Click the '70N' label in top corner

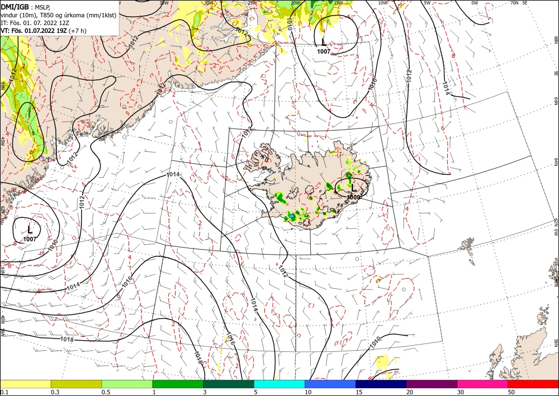pos(514,3)
